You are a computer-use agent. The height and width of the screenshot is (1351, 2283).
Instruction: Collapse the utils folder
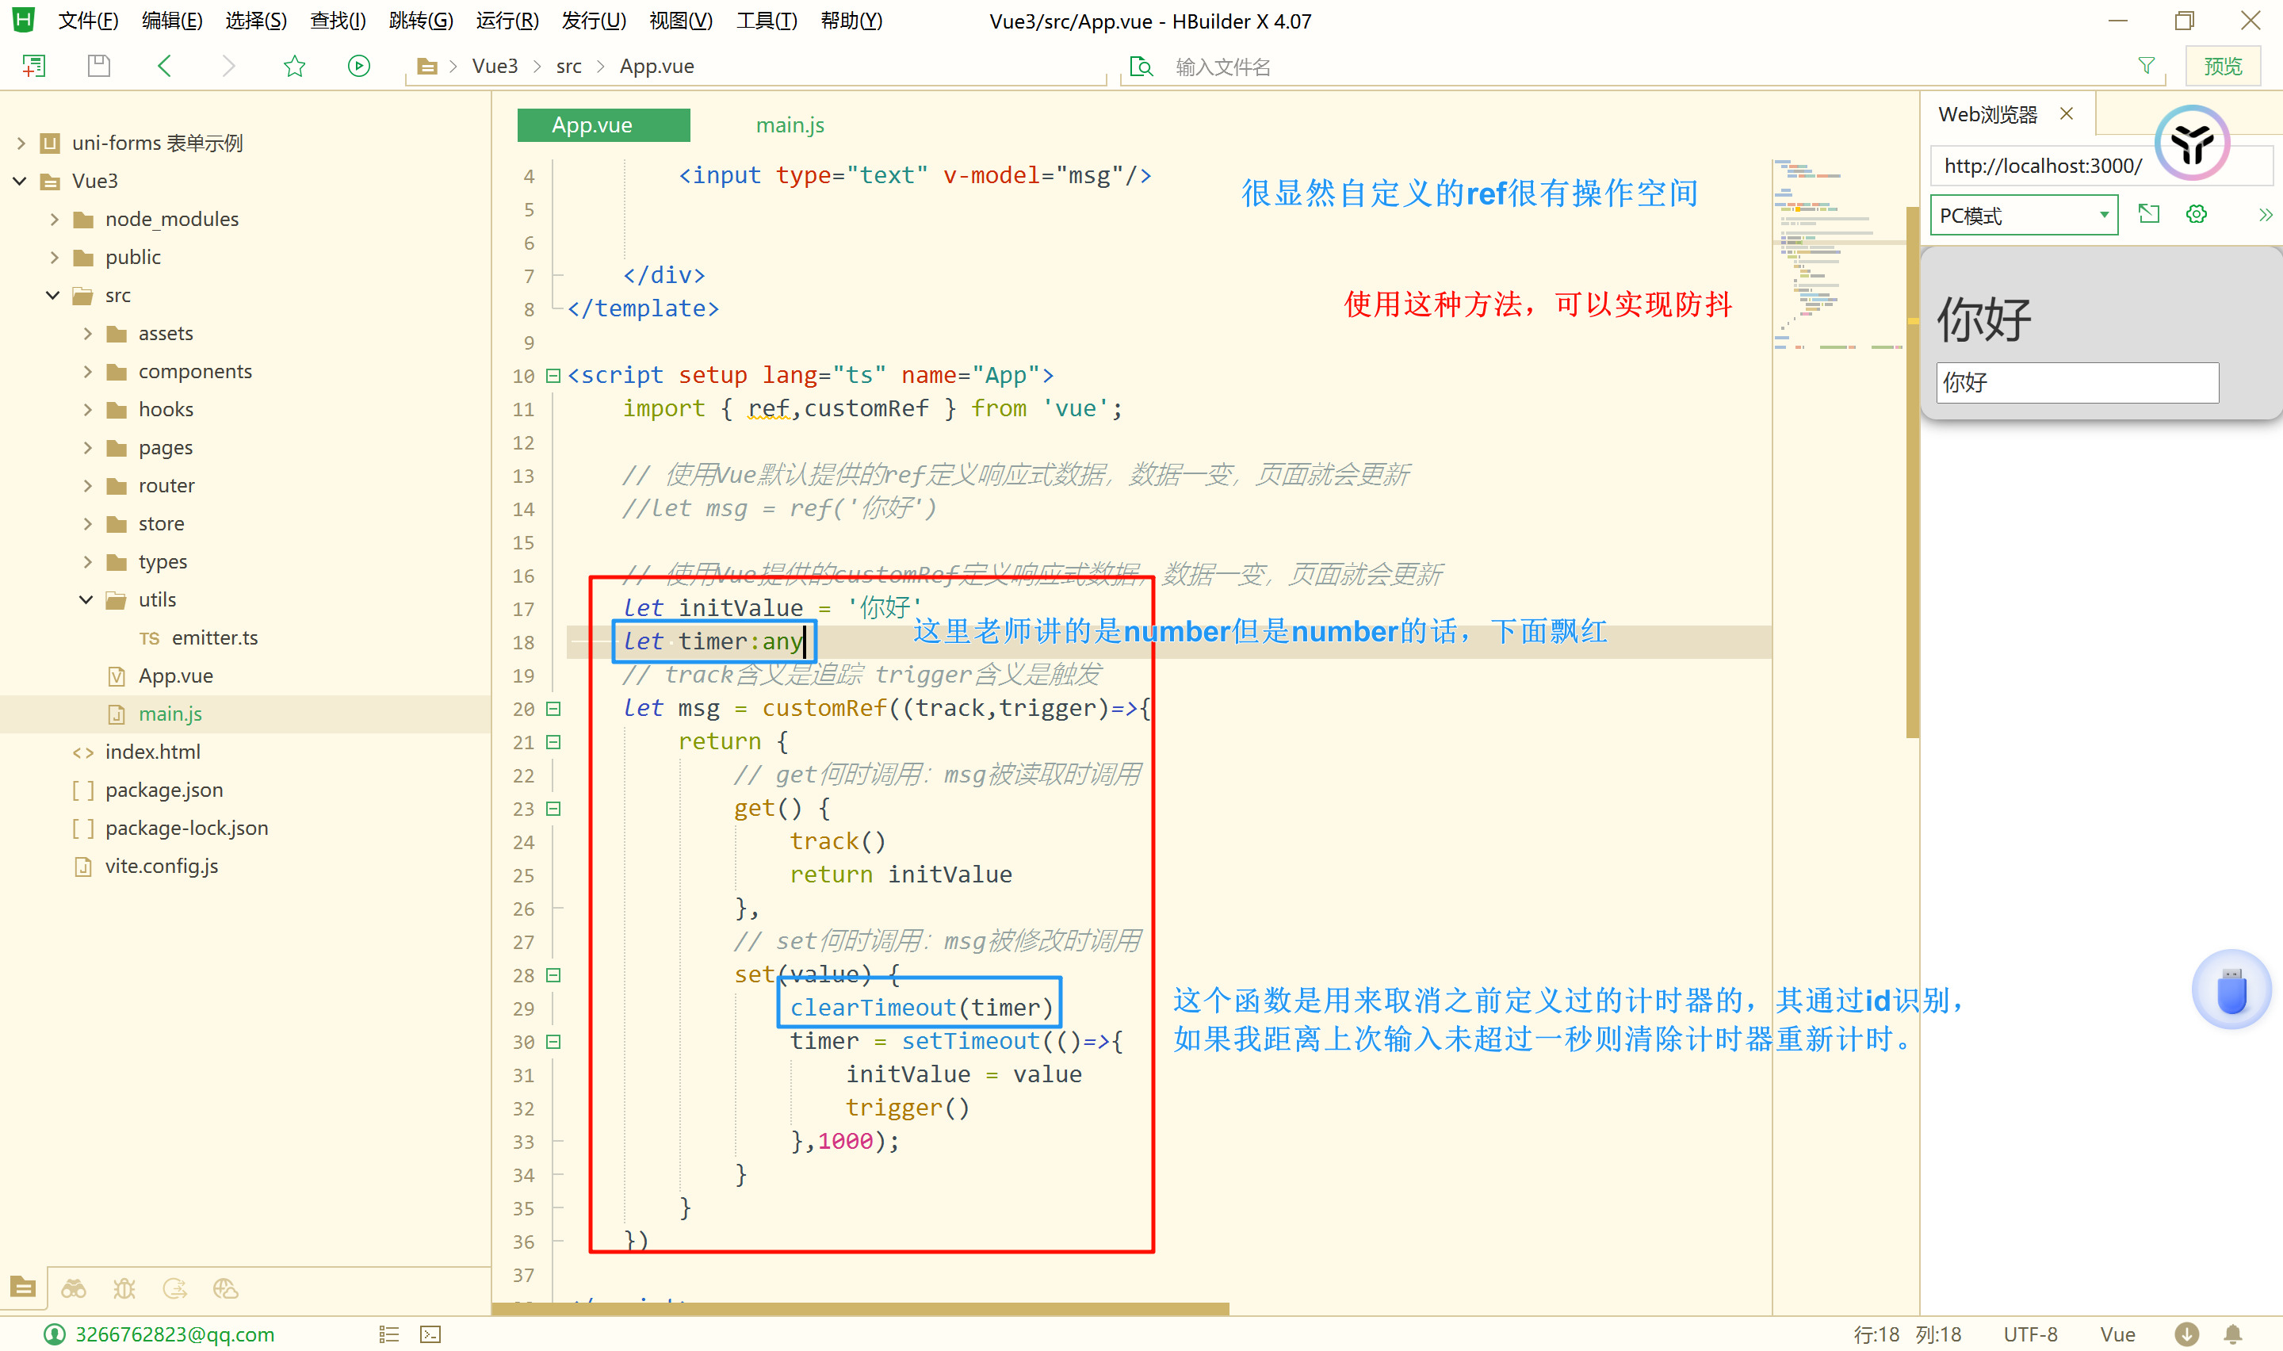click(x=86, y=600)
